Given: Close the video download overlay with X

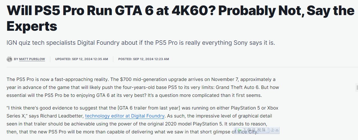Looking at the screenshot, I should [277, 130].
